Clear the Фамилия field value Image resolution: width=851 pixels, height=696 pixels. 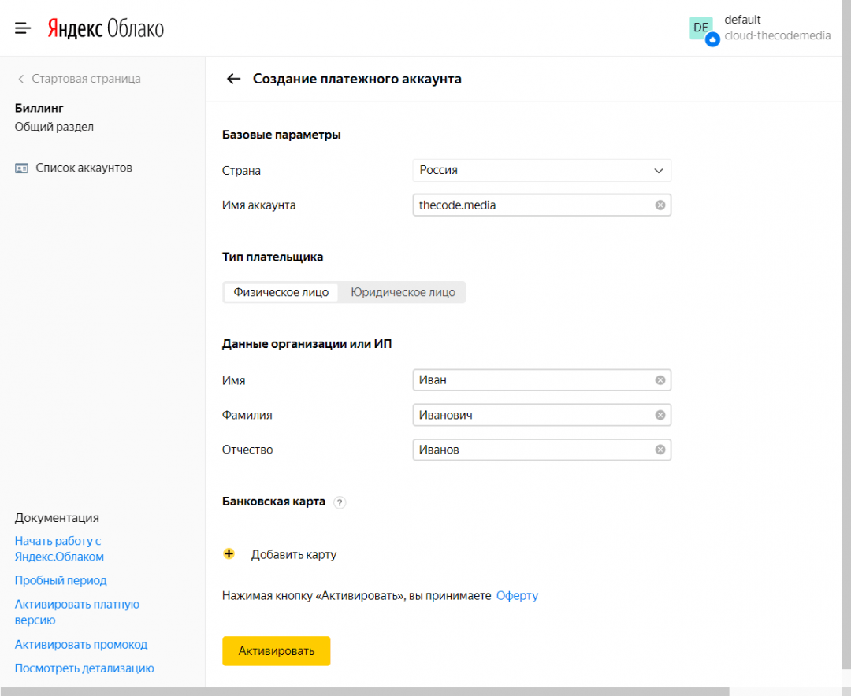pyautogui.click(x=660, y=415)
